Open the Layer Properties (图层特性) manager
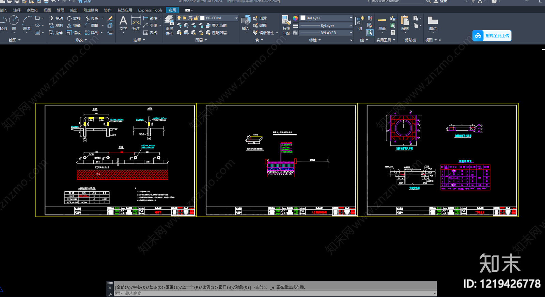The height and width of the screenshot is (297, 545). pyautogui.click(x=169, y=25)
